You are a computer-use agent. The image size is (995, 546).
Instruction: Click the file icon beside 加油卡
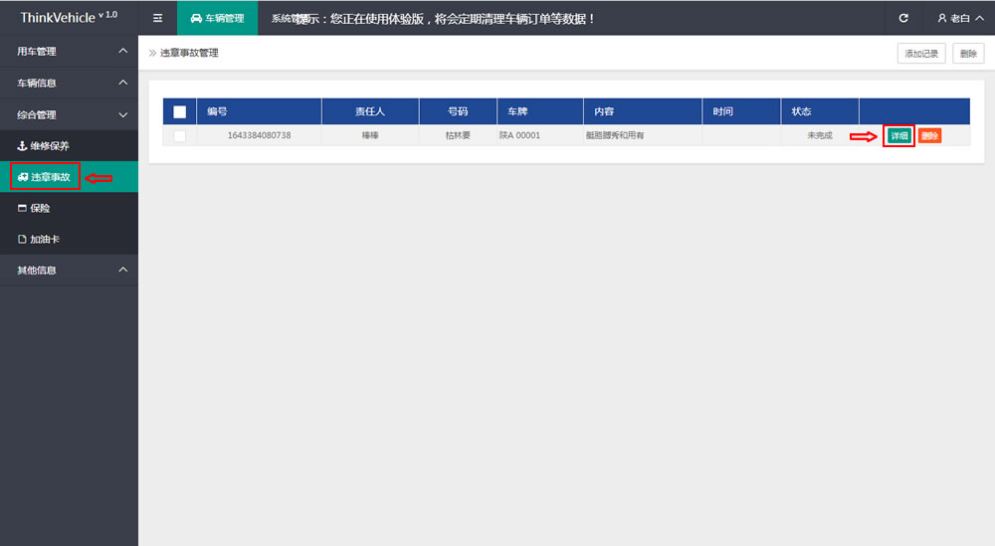pyautogui.click(x=22, y=239)
